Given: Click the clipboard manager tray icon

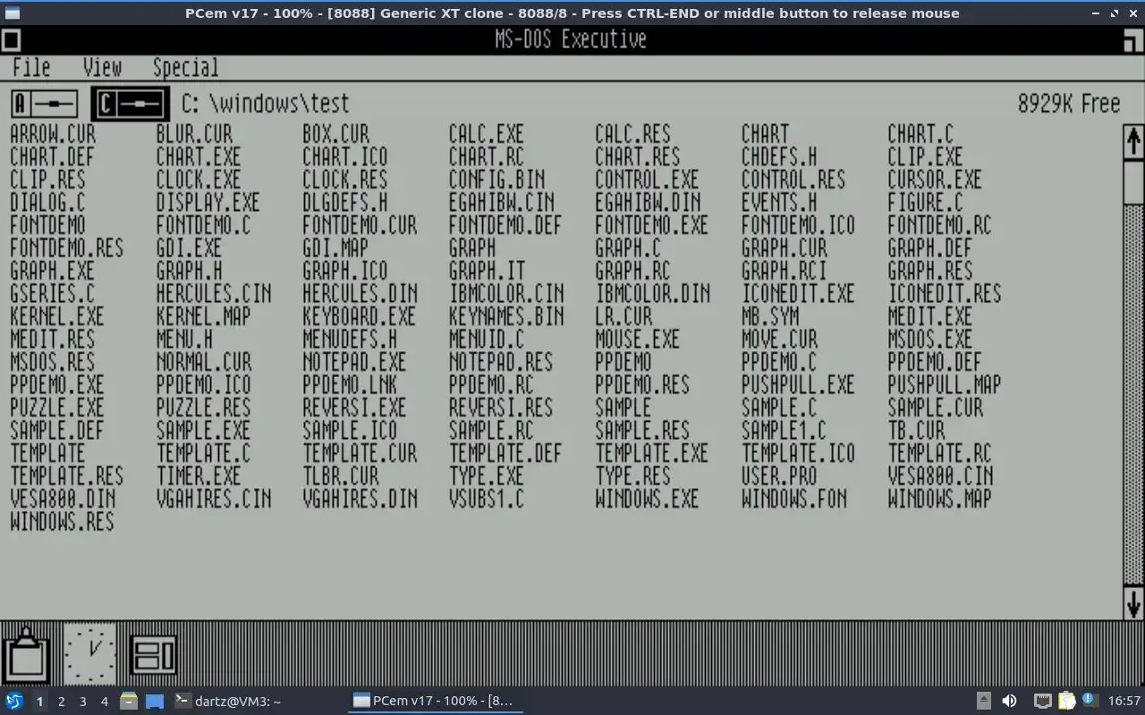Looking at the screenshot, I should [x=1067, y=702].
